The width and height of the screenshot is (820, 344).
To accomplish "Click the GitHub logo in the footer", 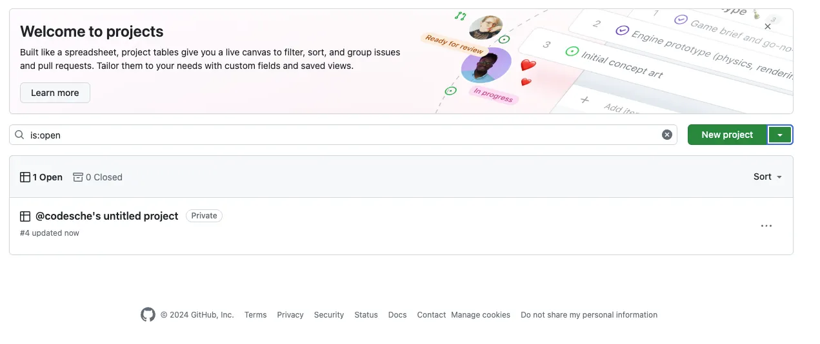I will pyautogui.click(x=148, y=315).
